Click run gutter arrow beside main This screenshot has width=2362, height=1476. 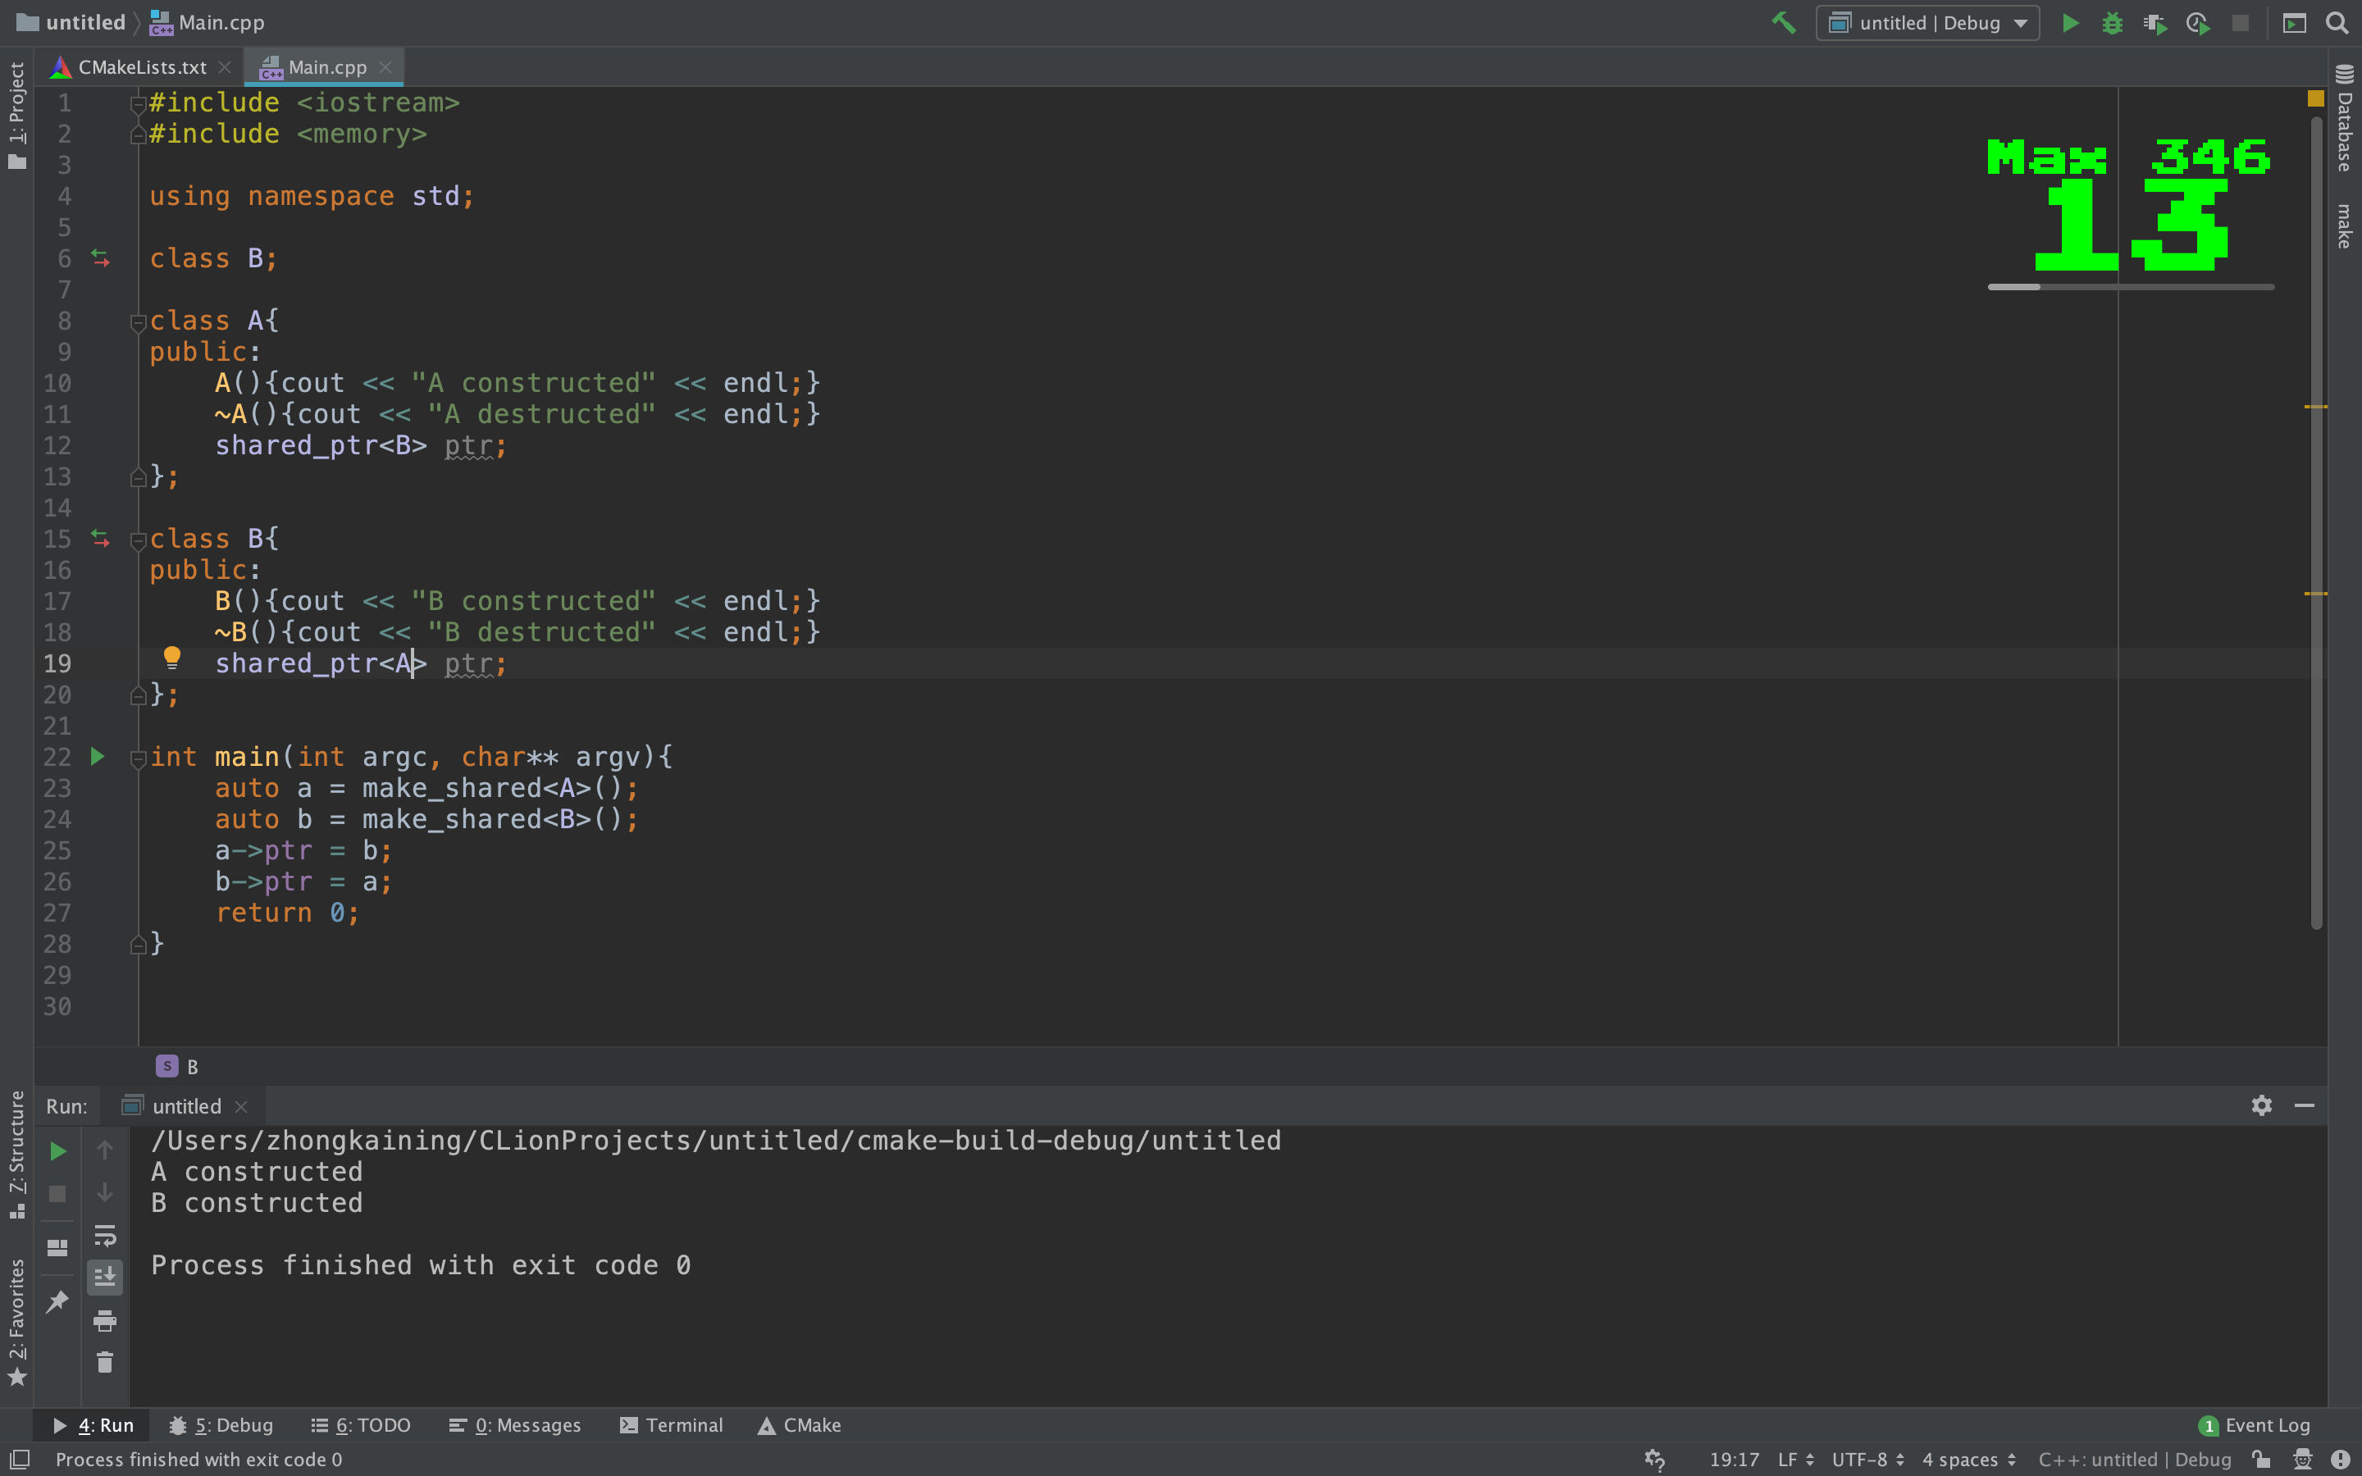pyautogui.click(x=97, y=757)
